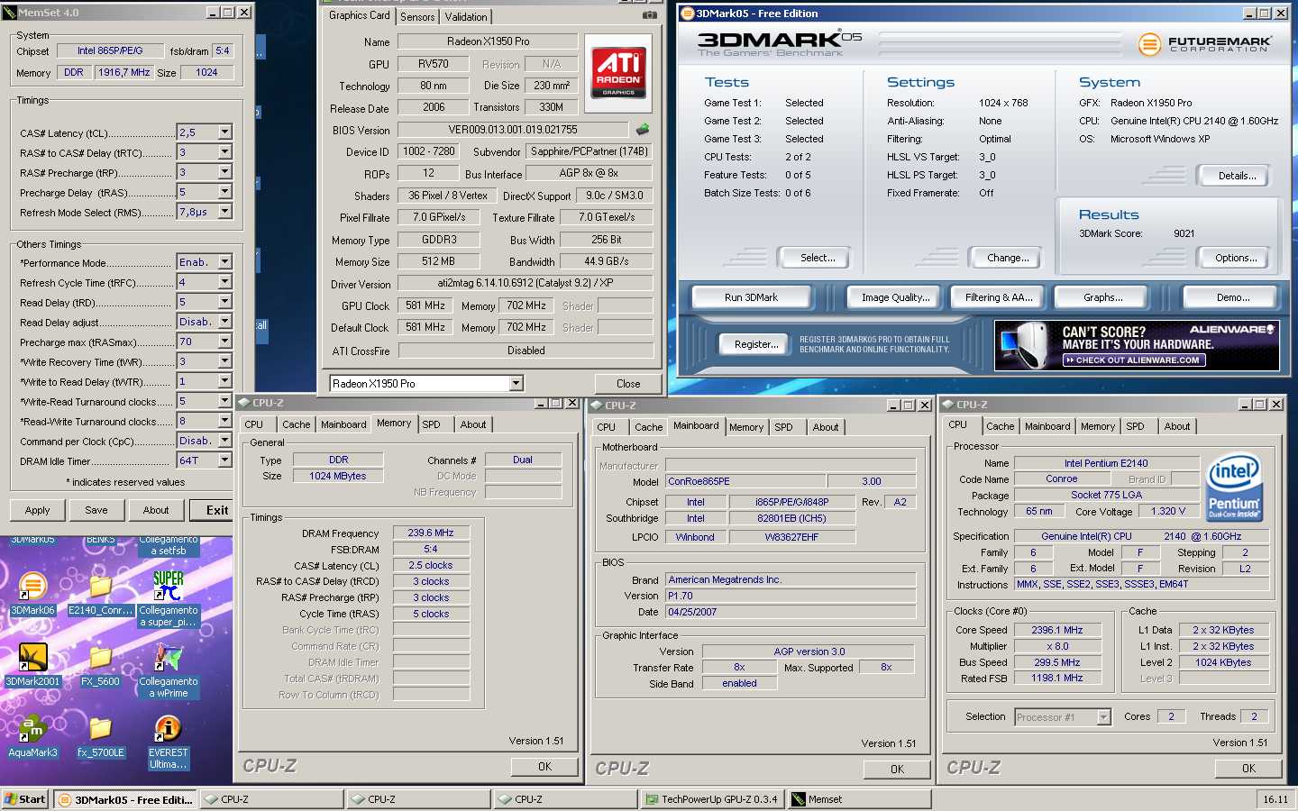Click the Filtering & AA... button
Viewport: 1298px width, 811px height.
point(999,297)
